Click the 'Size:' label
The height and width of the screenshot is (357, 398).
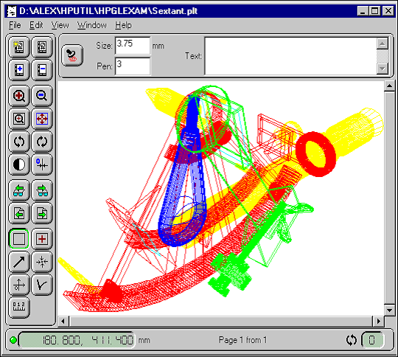coord(104,46)
